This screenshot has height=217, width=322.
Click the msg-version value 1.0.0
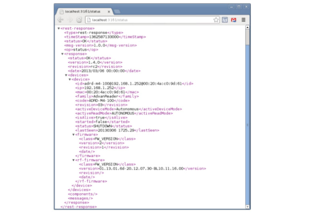[x=99, y=45]
